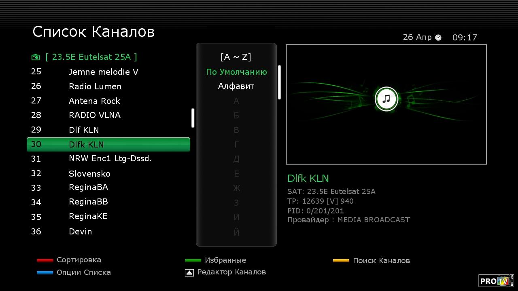Screen dimensions: 518x291
Task: Open the 23.5E Eutelsat 25A satellite selector
Action: click(91, 57)
